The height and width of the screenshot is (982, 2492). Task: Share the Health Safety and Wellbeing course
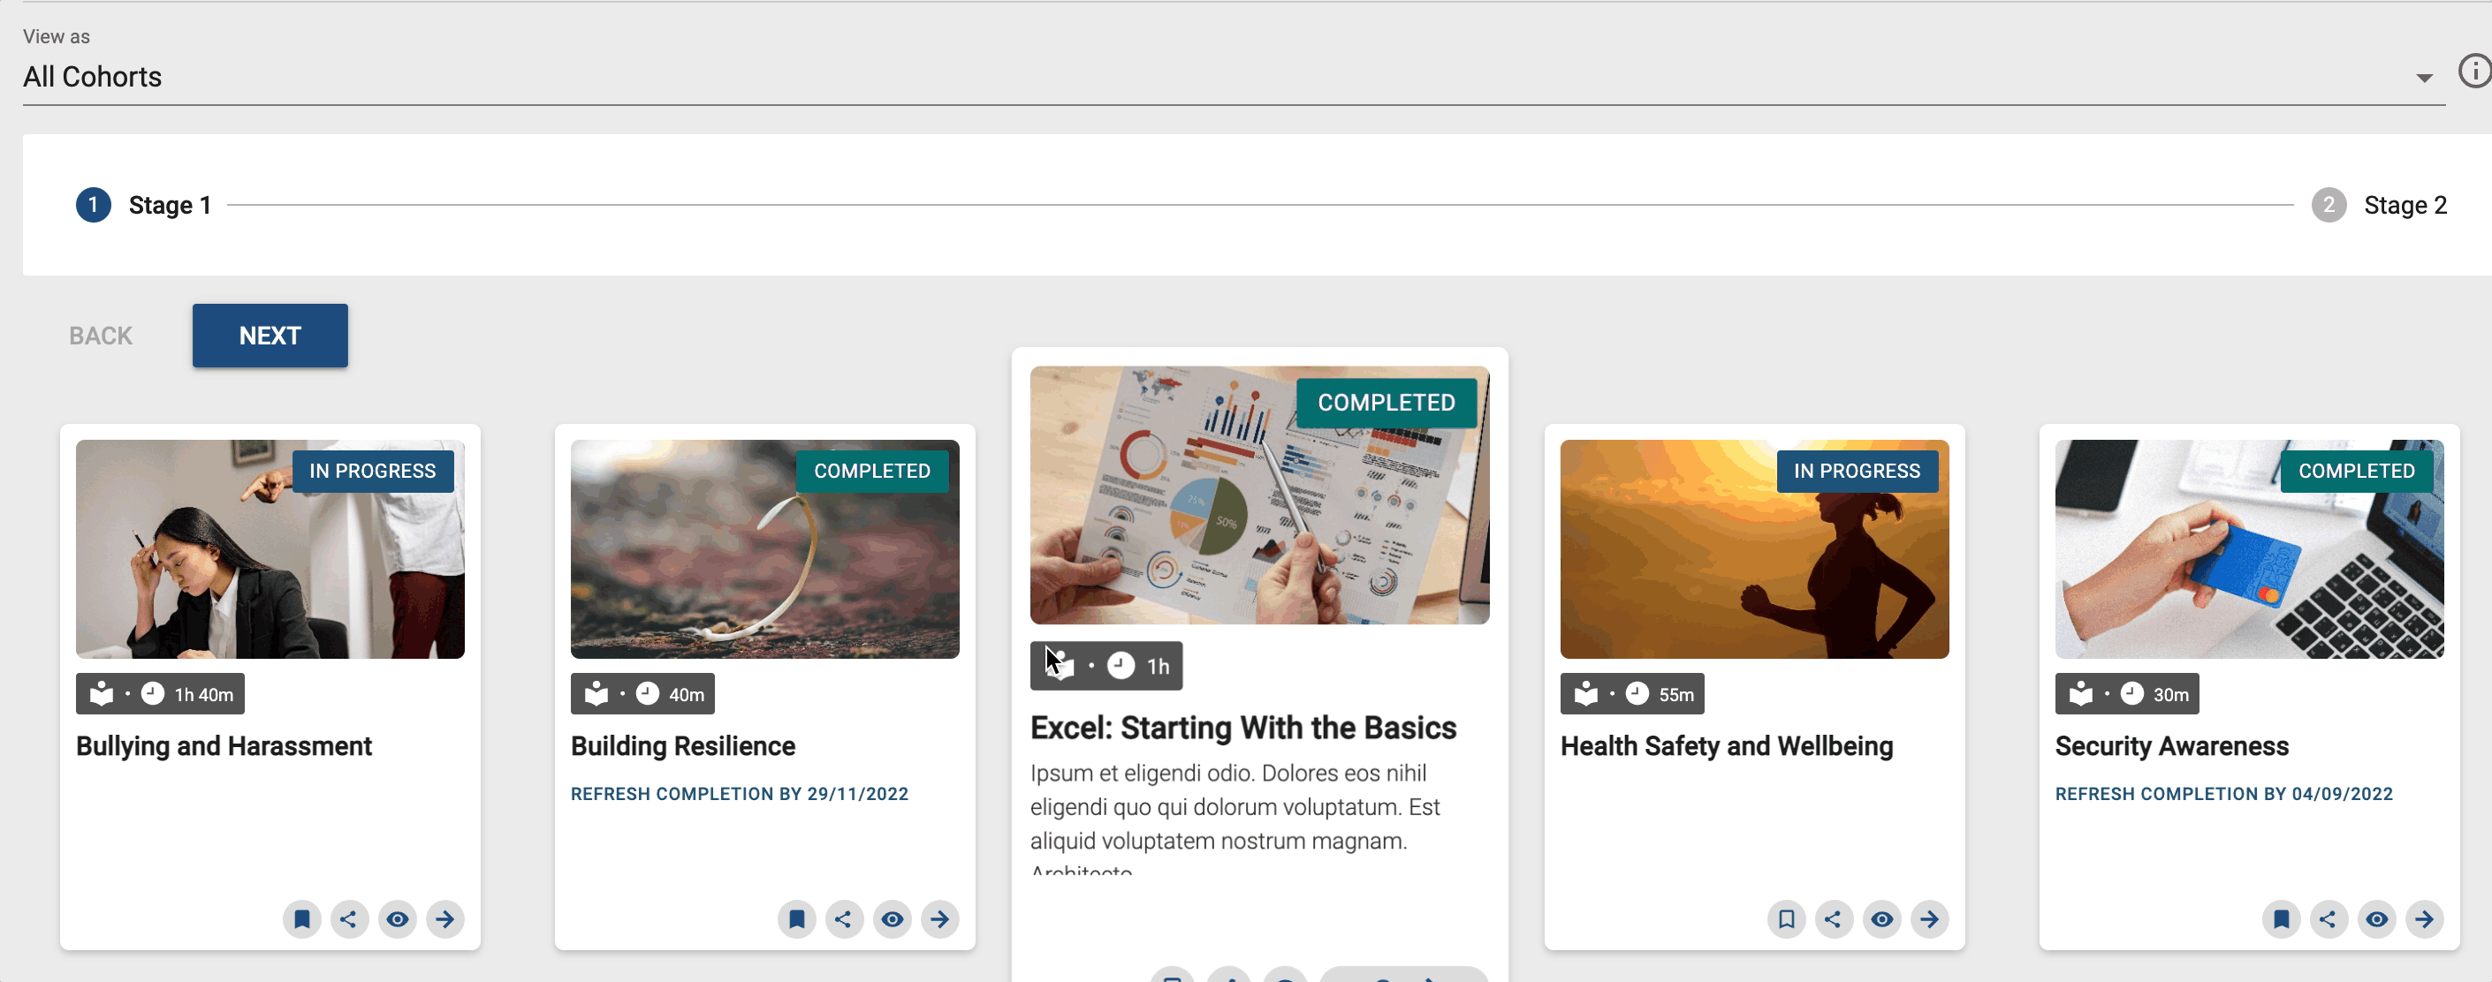1835,918
